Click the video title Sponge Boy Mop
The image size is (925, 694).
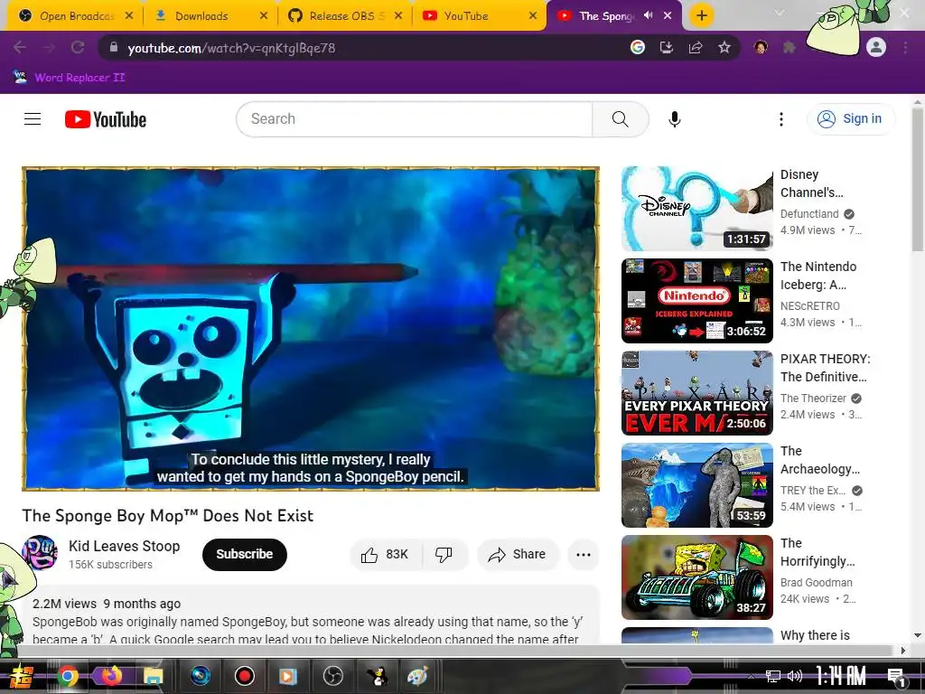[x=167, y=515]
